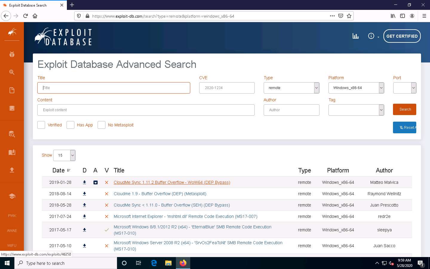Open Microsoft Internet Explorer mshtml.dll exploit link

click(x=185, y=216)
